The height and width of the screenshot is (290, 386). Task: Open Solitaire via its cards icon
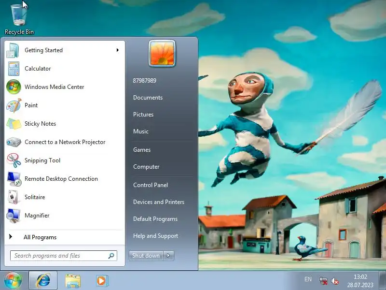pyautogui.click(x=13, y=197)
